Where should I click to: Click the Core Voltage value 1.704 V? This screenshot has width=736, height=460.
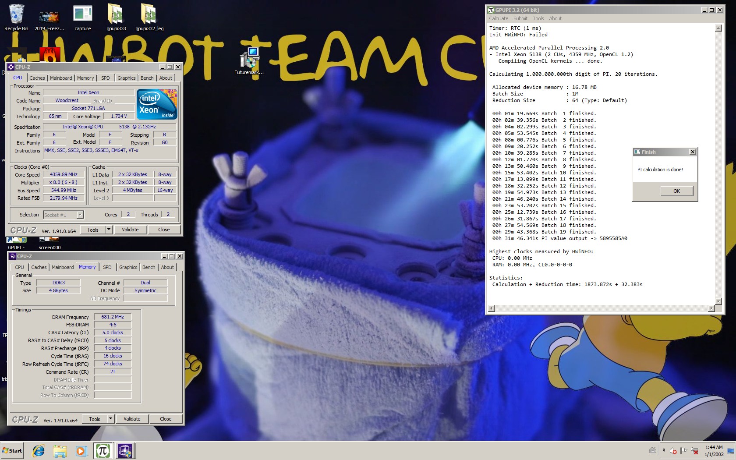tap(119, 116)
